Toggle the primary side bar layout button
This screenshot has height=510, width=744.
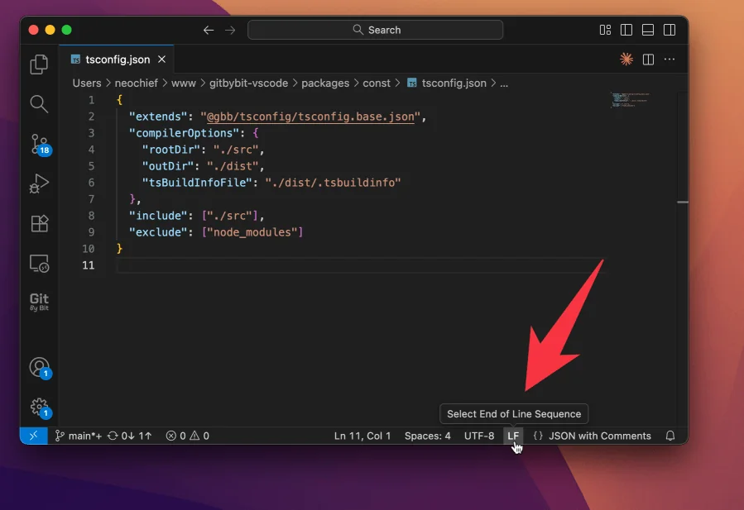point(626,30)
